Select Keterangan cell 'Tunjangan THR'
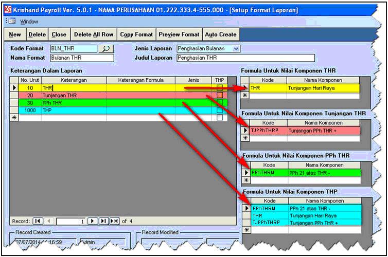Image resolution: width=388 pixels, height=257 pixels. (x=74, y=96)
